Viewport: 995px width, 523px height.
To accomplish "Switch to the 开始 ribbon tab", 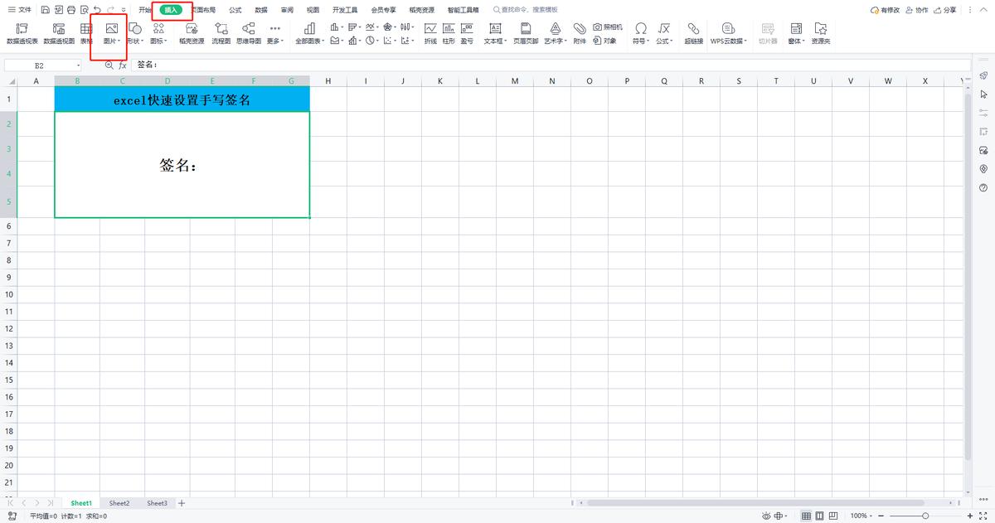I will coord(145,10).
